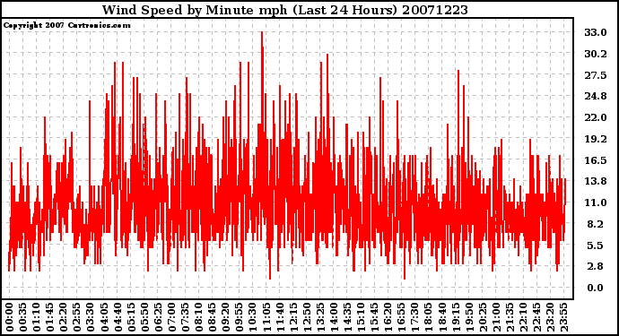Click the 20:25 time axis label
The width and height of the screenshot is (619, 336).
coord(483,317)
